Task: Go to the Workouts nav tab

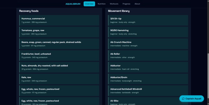Action: (114, 4)
